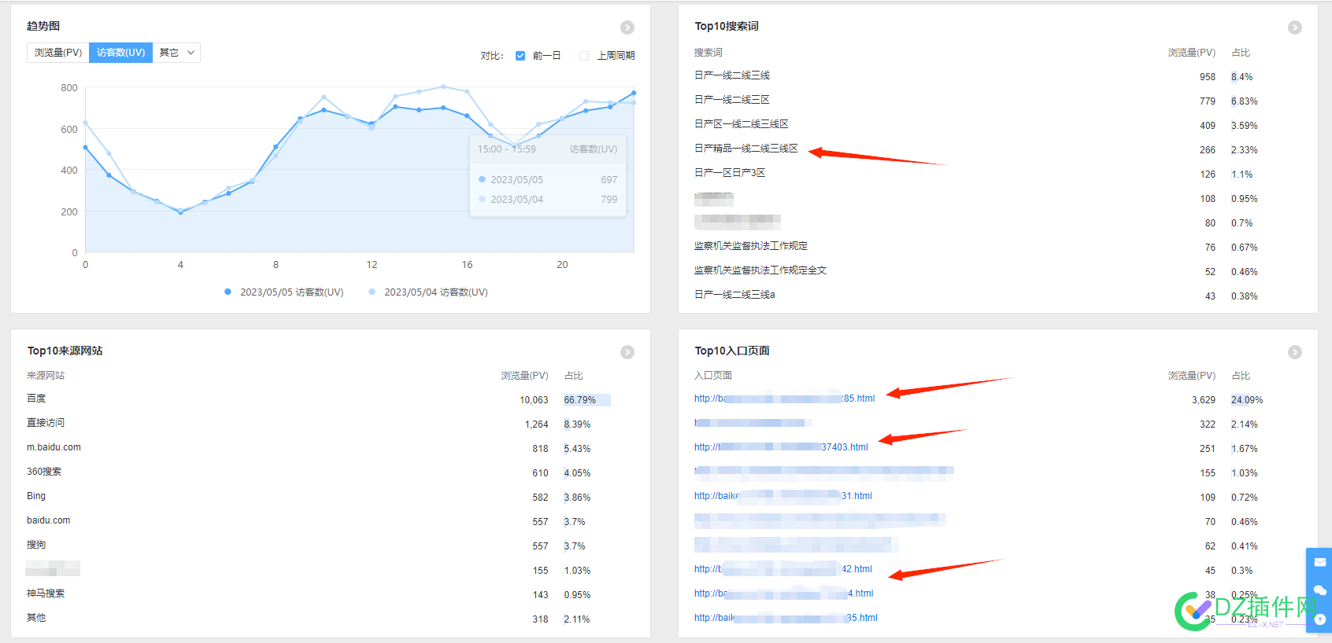Click search term 日产一线二线三线a
This screenshot has width=1332, height=643.
coord(734,295)
